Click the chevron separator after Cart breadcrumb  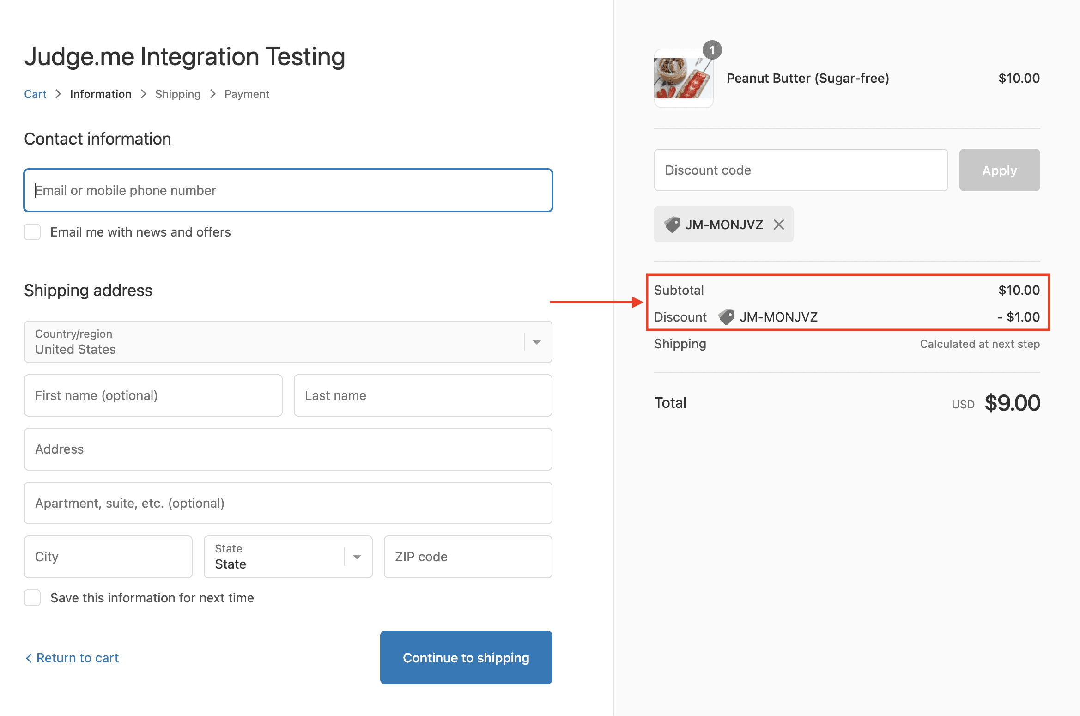pyautogui.click(x=58, y=94)
